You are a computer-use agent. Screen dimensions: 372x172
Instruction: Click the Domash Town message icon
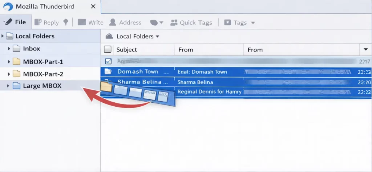108,71
